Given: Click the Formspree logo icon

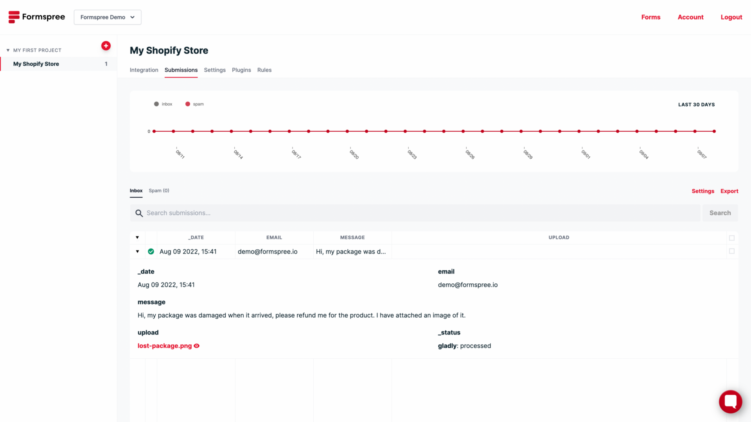Looking at the screenshot, I should (x=14, y=17).
